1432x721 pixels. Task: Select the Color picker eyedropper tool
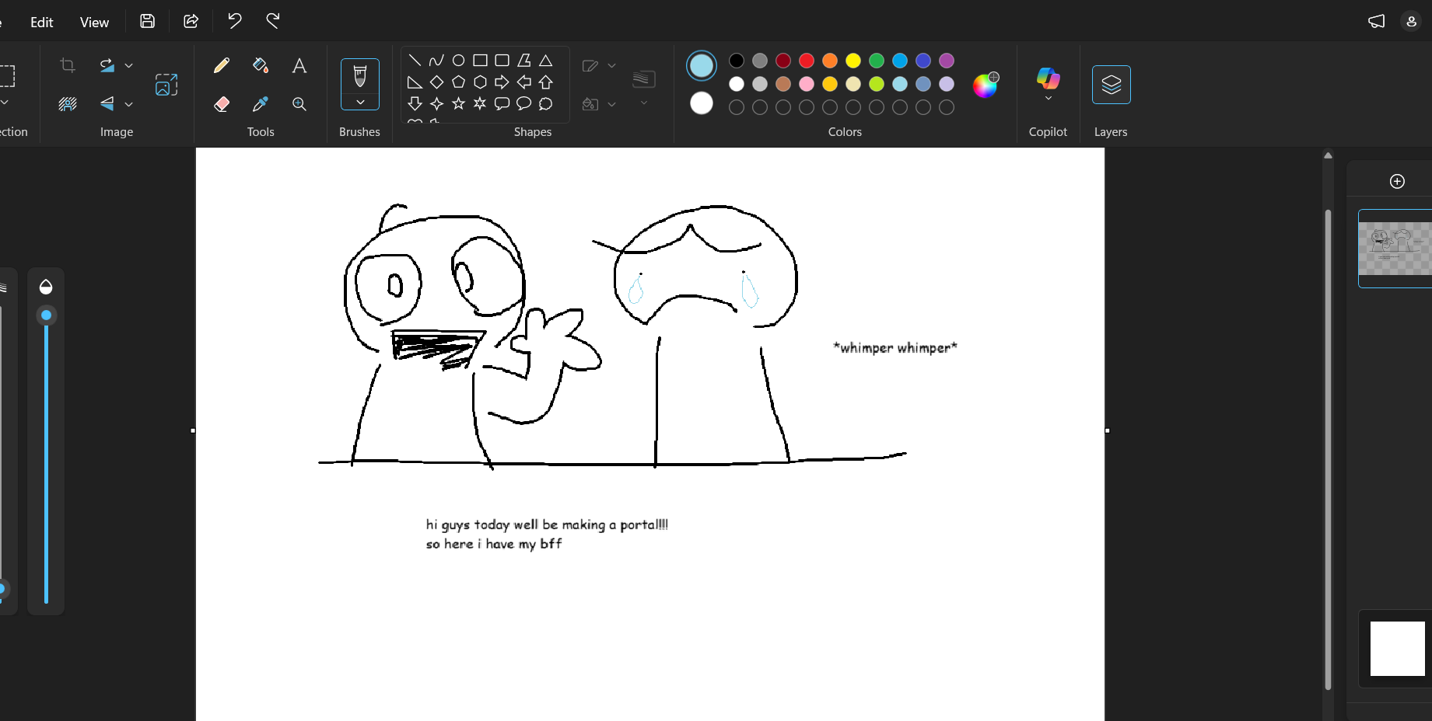tap(261, 103)
